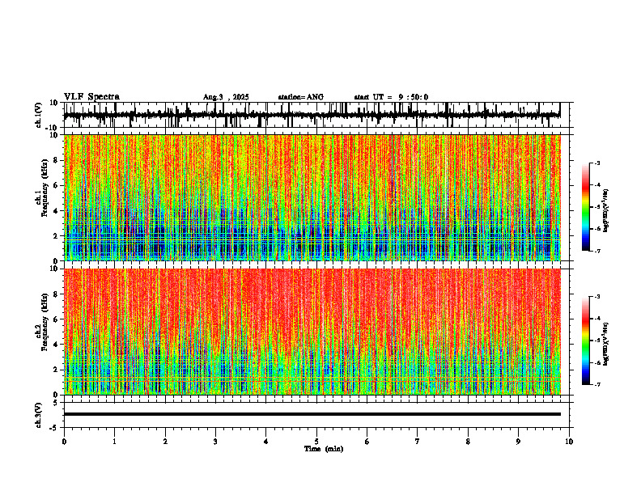Click time axis tick label "7"
The width and height of the screenshot is (641, 495).
tap(418, 442)
